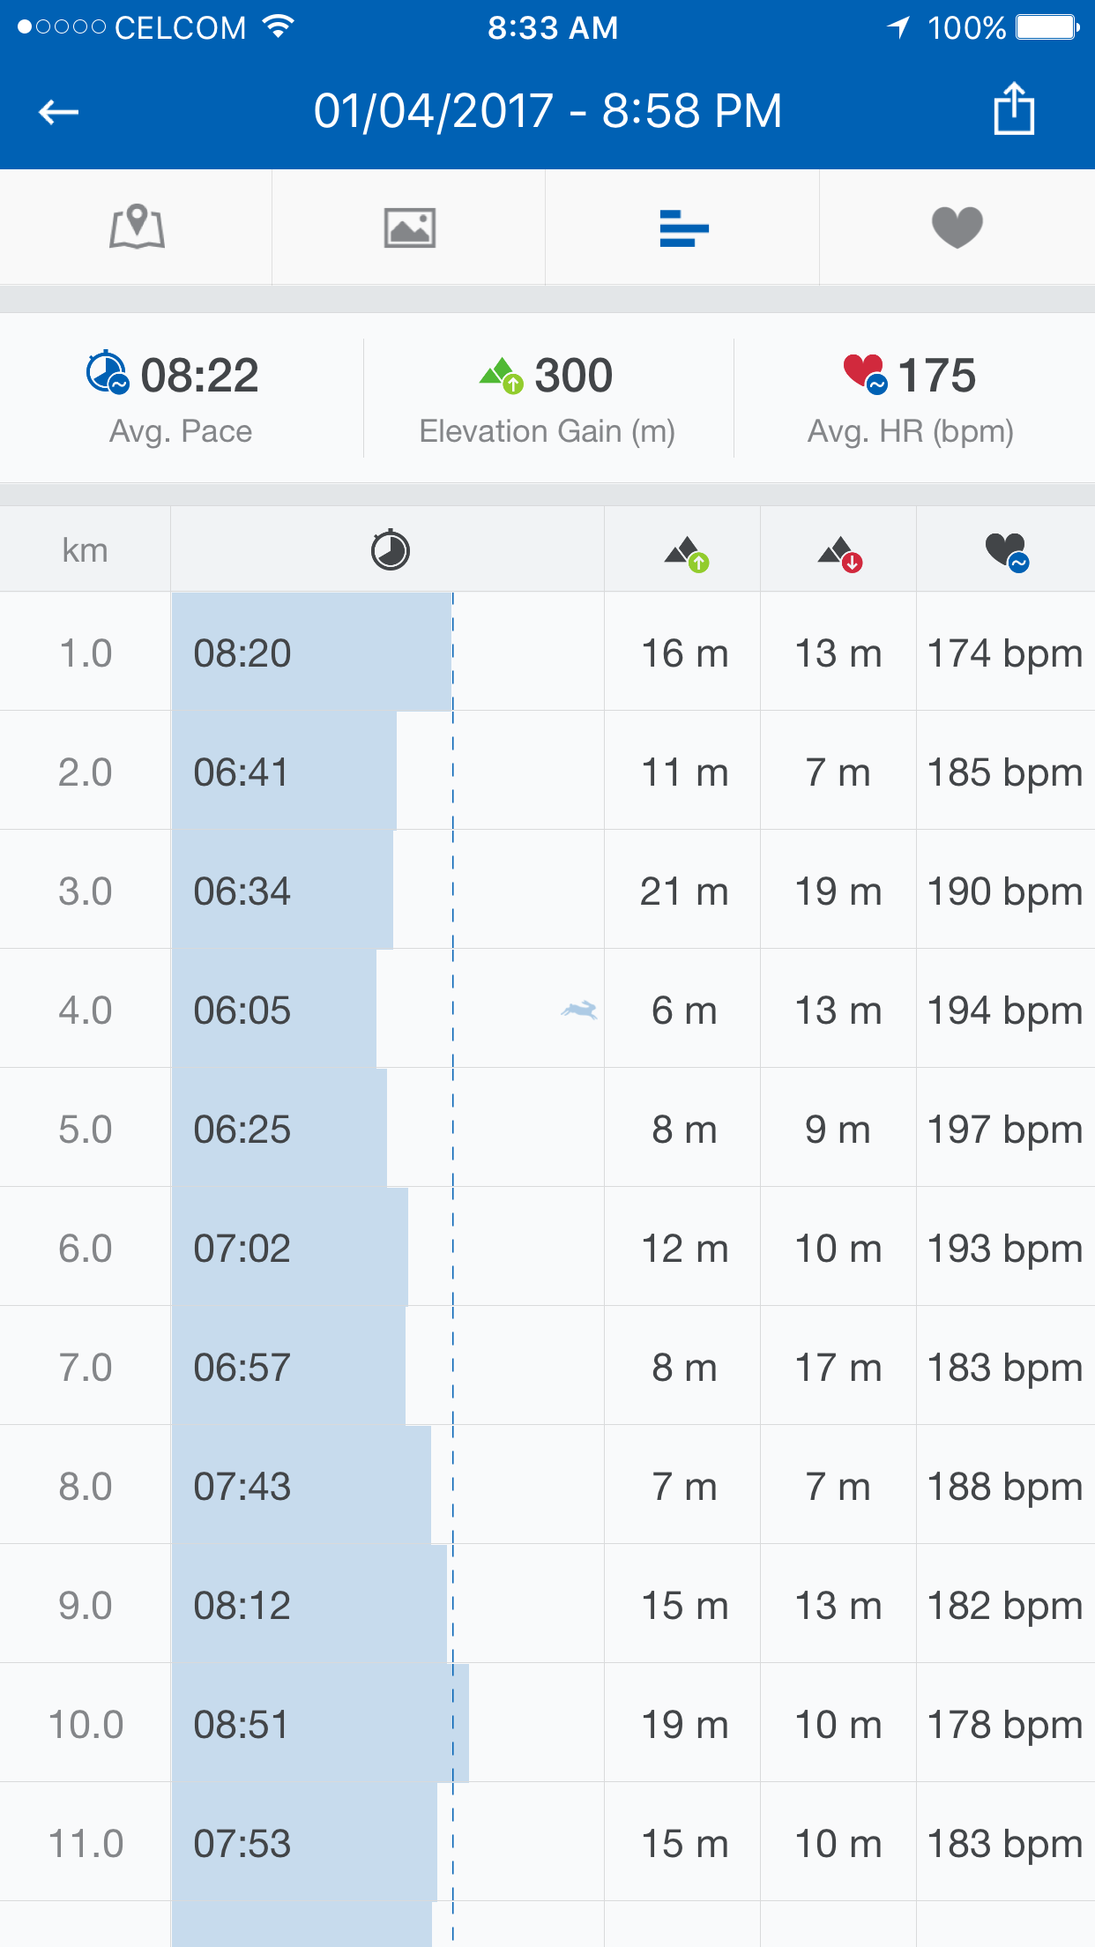
Task: Tap the 300 Elevation Gain summary
Action: pos(573,376)
